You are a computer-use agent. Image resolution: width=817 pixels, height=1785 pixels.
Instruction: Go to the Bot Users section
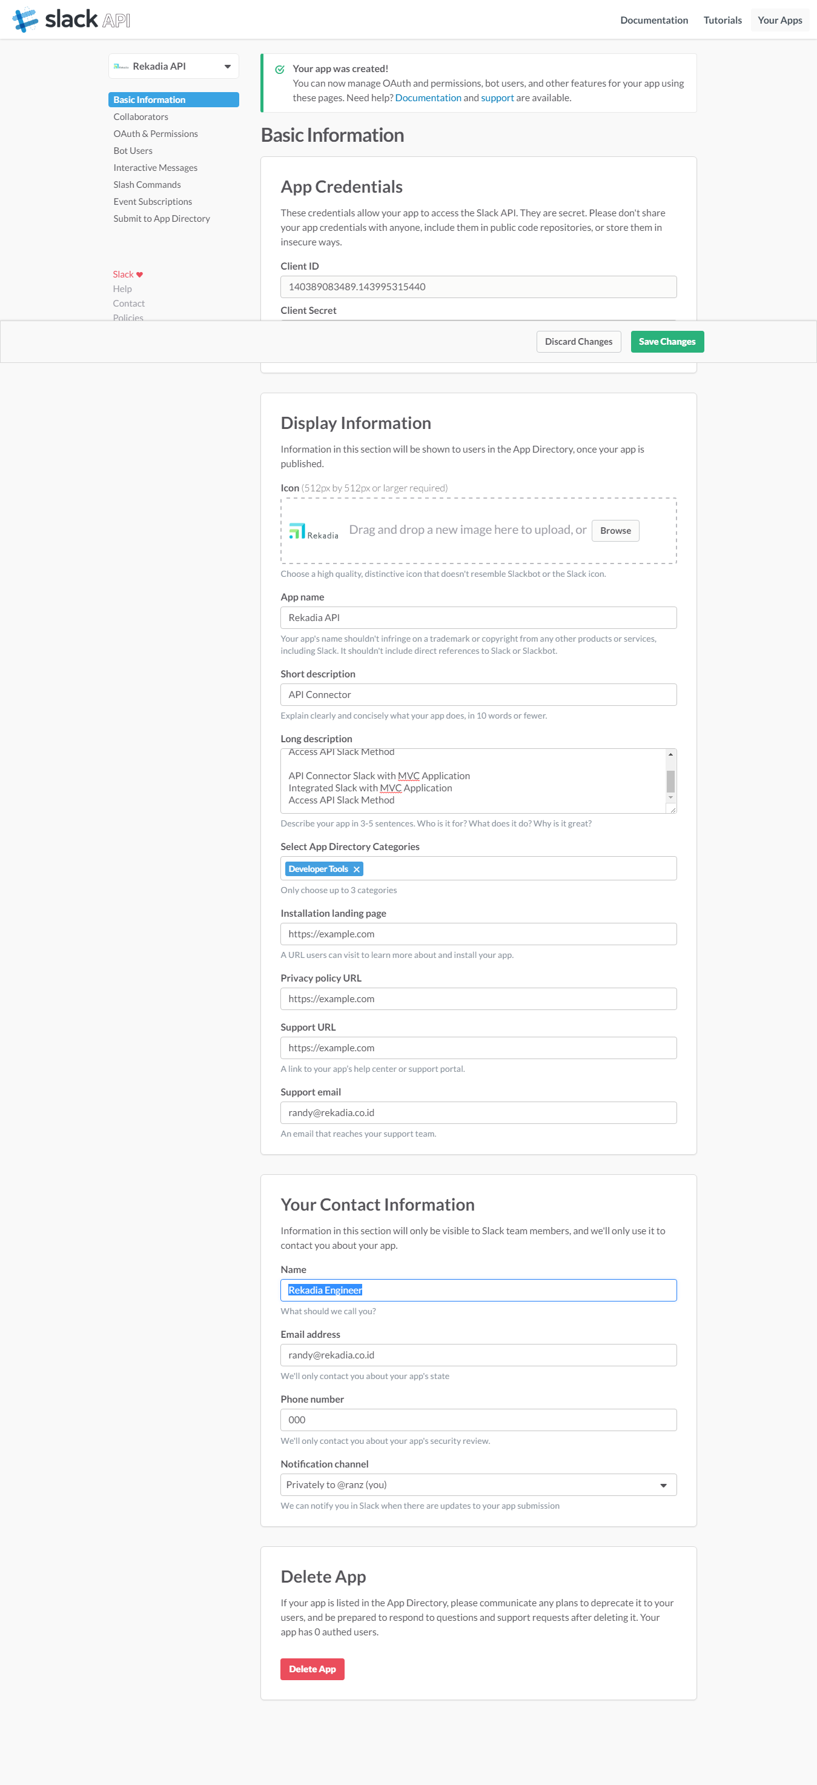(133, 150)
